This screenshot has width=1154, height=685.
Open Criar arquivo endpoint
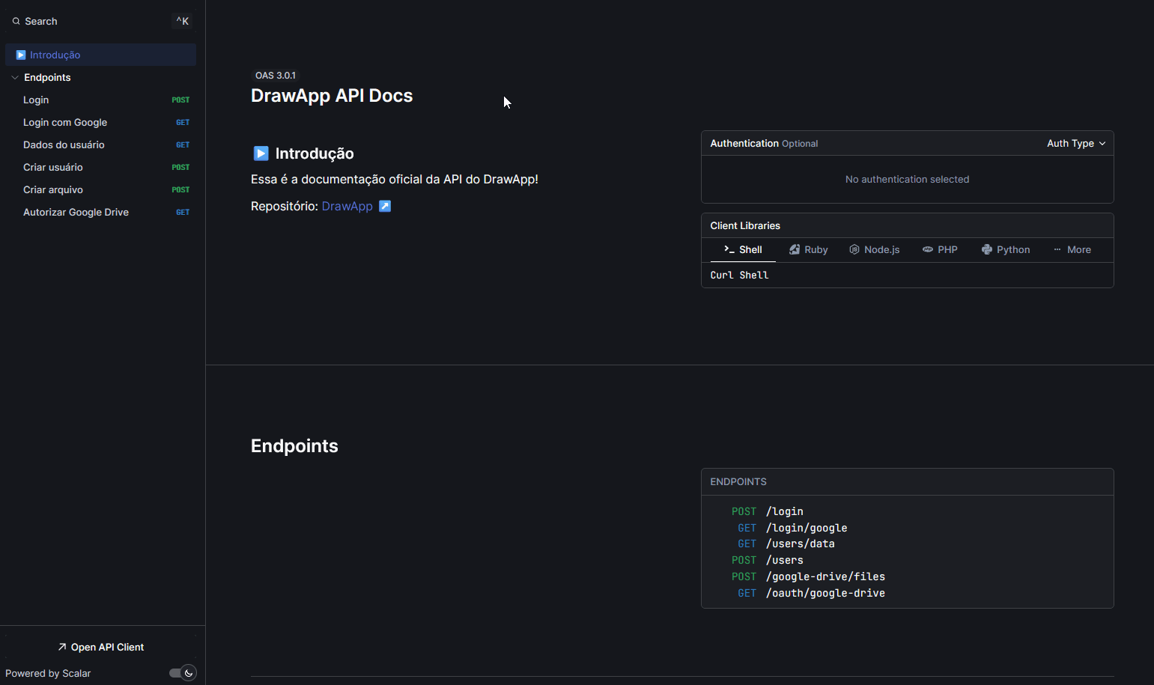coord(100,189)
